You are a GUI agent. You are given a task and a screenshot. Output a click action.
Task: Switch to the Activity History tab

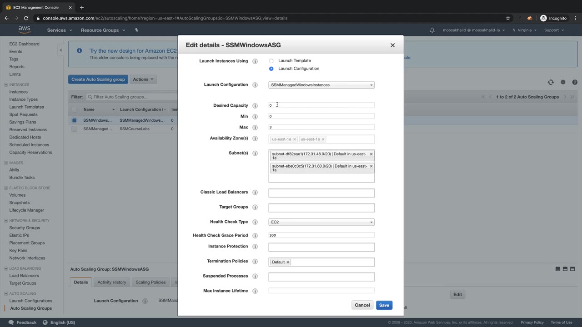[x=112, y=282]
